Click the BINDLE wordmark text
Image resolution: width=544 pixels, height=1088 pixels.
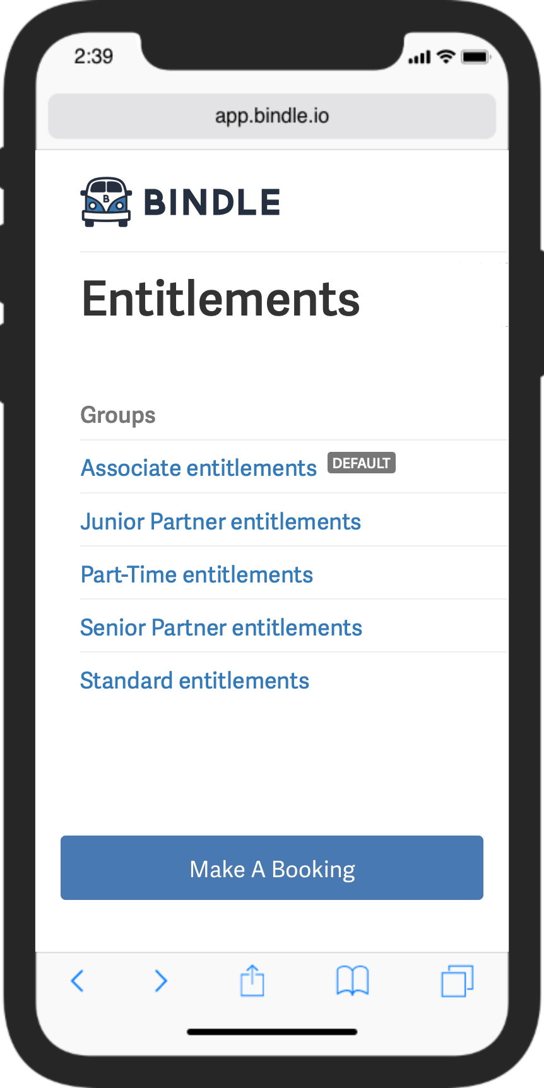[212, 203]
